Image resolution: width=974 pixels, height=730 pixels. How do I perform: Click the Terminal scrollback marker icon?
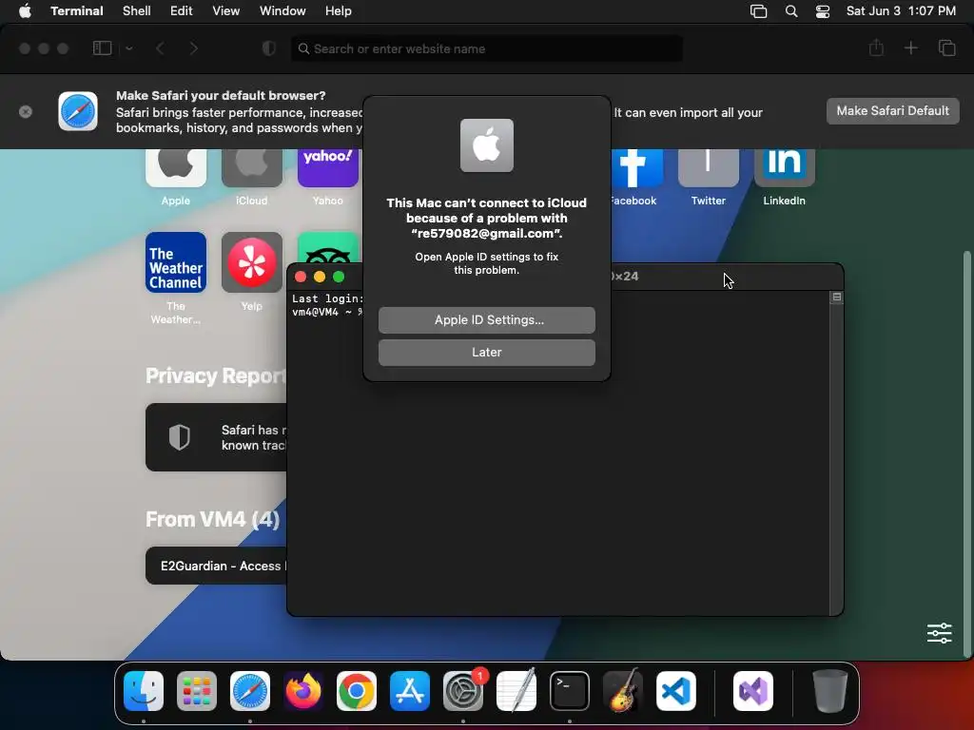[837, 298]
